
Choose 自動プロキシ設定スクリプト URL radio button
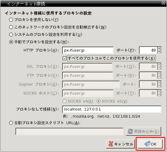[11, 123]
